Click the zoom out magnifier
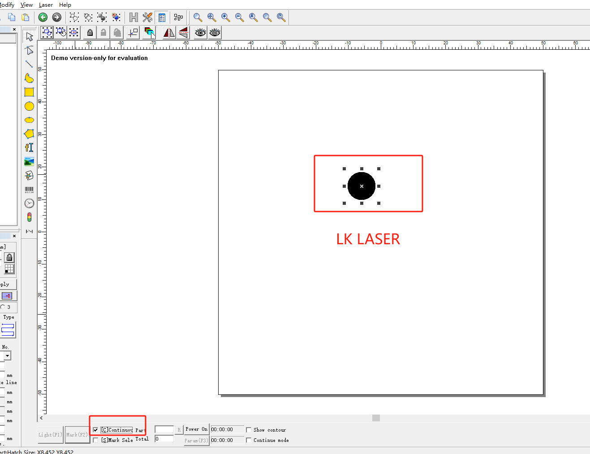The width and height of the screenshot is (590, 454). click(x=240, y=17)
